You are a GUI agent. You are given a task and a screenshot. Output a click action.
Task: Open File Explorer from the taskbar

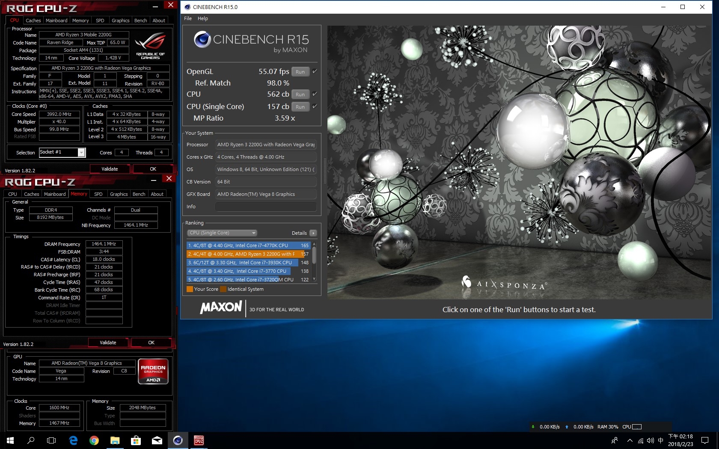point(115,440)
